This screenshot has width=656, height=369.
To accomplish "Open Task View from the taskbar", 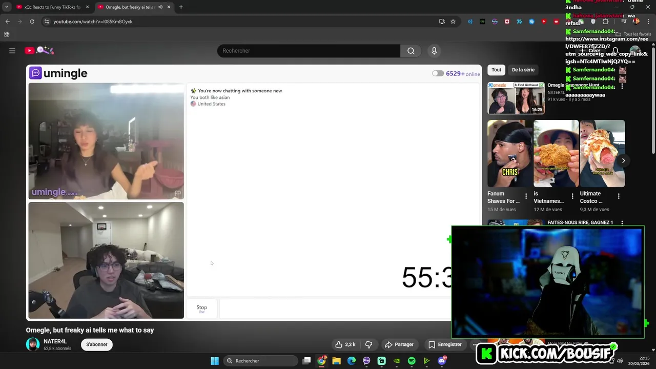I will pos(306,361).
